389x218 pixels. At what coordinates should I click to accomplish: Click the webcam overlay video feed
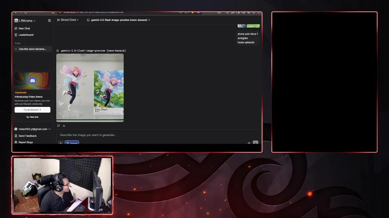(62, 185)
